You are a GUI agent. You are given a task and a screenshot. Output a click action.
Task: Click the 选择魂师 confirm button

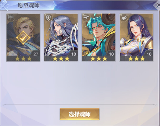click(80, 114)
